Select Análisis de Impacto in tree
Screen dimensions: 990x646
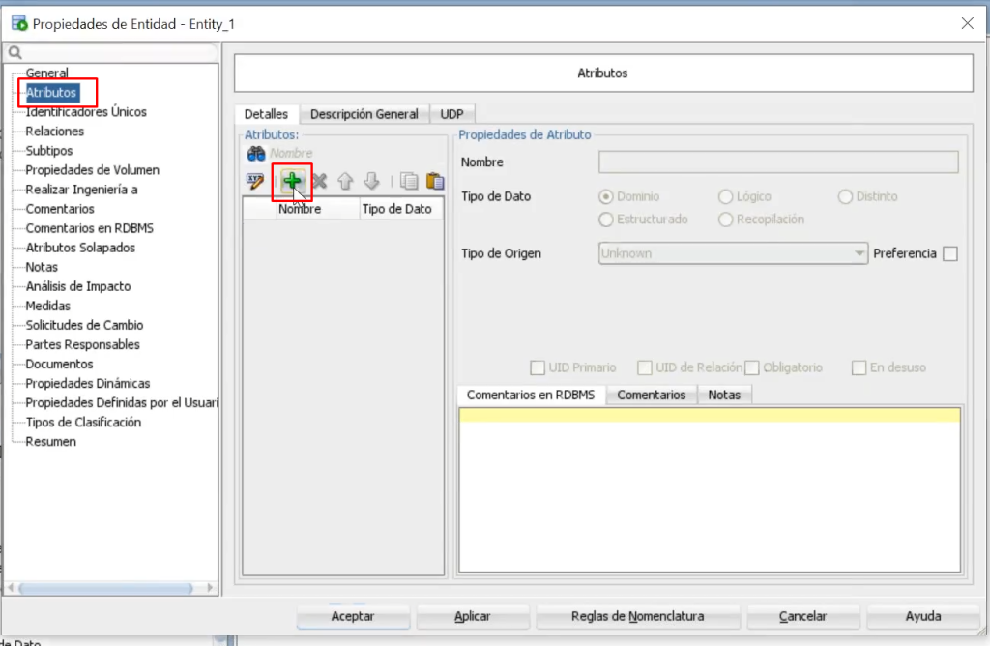[x=77, y=286]
